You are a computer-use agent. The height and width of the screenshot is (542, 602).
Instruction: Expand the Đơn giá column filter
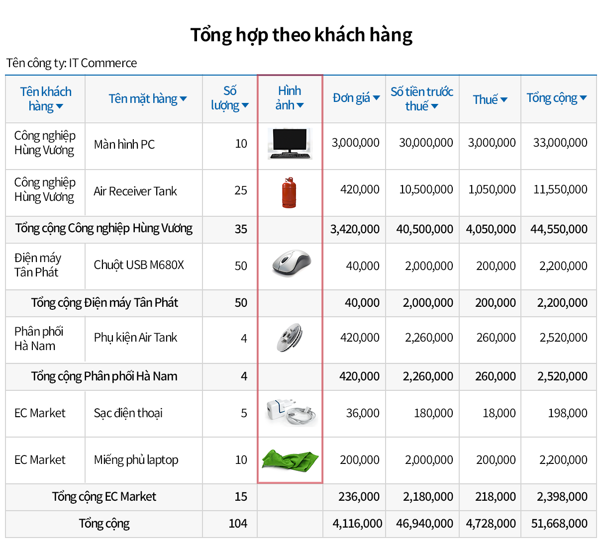376,98
